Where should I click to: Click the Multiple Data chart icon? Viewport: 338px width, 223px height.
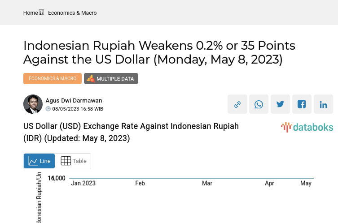(x=91, y=79)
